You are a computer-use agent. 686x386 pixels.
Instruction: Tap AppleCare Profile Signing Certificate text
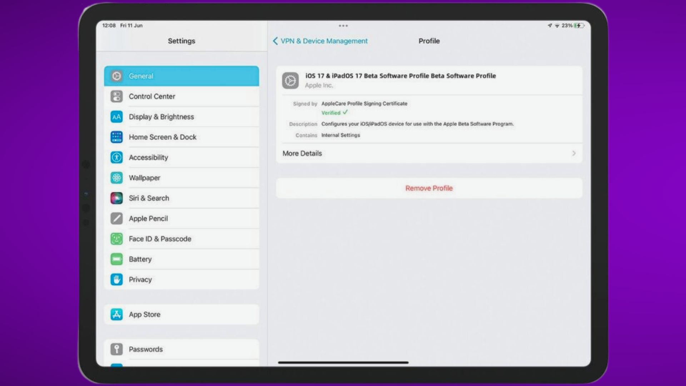tap(364, 104)
